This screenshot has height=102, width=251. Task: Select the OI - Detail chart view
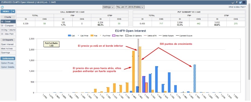[x=8, y=22]
